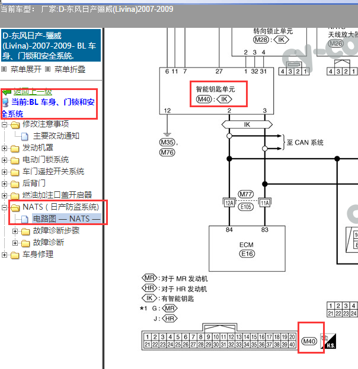Image resolution: width=358 pixels, height=369 pixels.
Task: Open the 当前:BL 车身、门锁和安全系统 link
Action: click(48, 108)
